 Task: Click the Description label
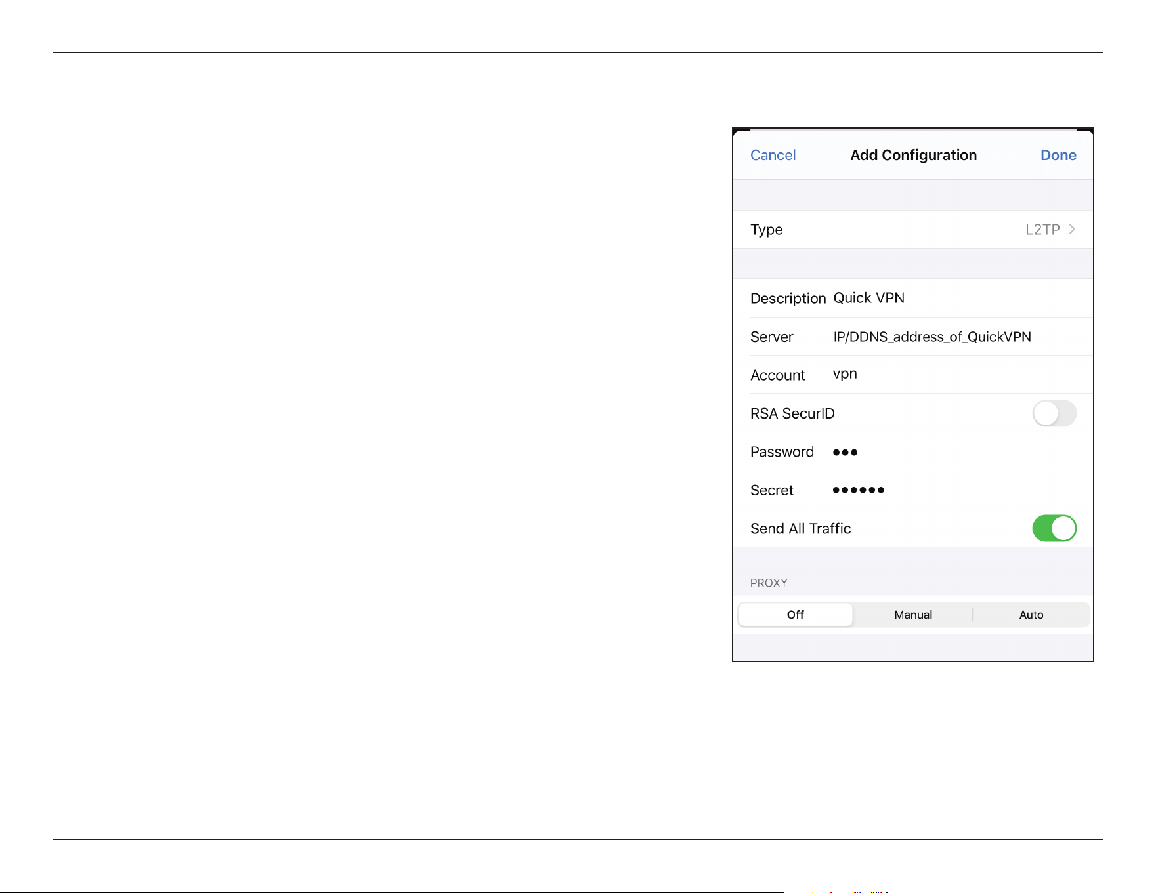point(788,299)
